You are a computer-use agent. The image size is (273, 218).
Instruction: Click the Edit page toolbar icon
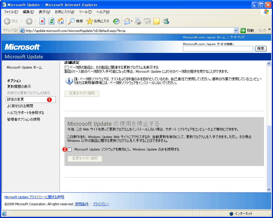pos(147,22)
